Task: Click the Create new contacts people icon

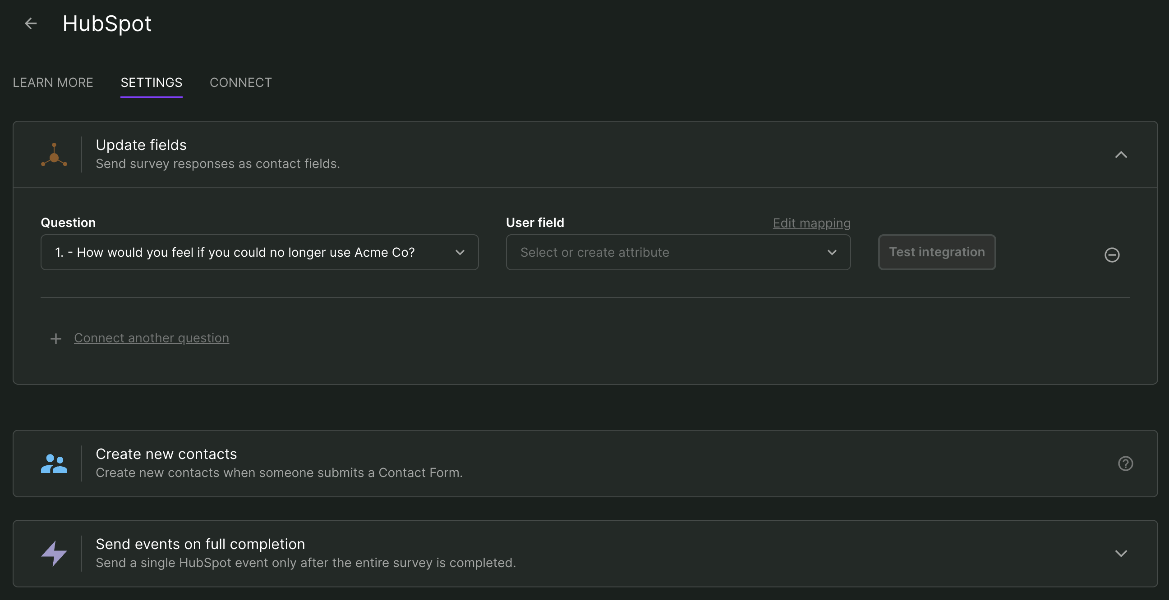Action: pos(54,464)
